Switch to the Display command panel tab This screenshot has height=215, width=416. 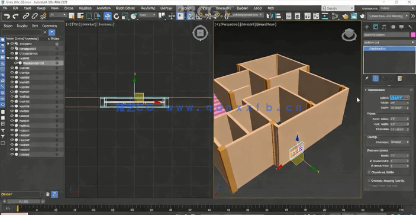tap(401, 27)
